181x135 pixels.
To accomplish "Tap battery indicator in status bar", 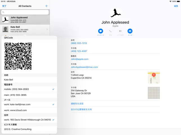I will point(178,1).
